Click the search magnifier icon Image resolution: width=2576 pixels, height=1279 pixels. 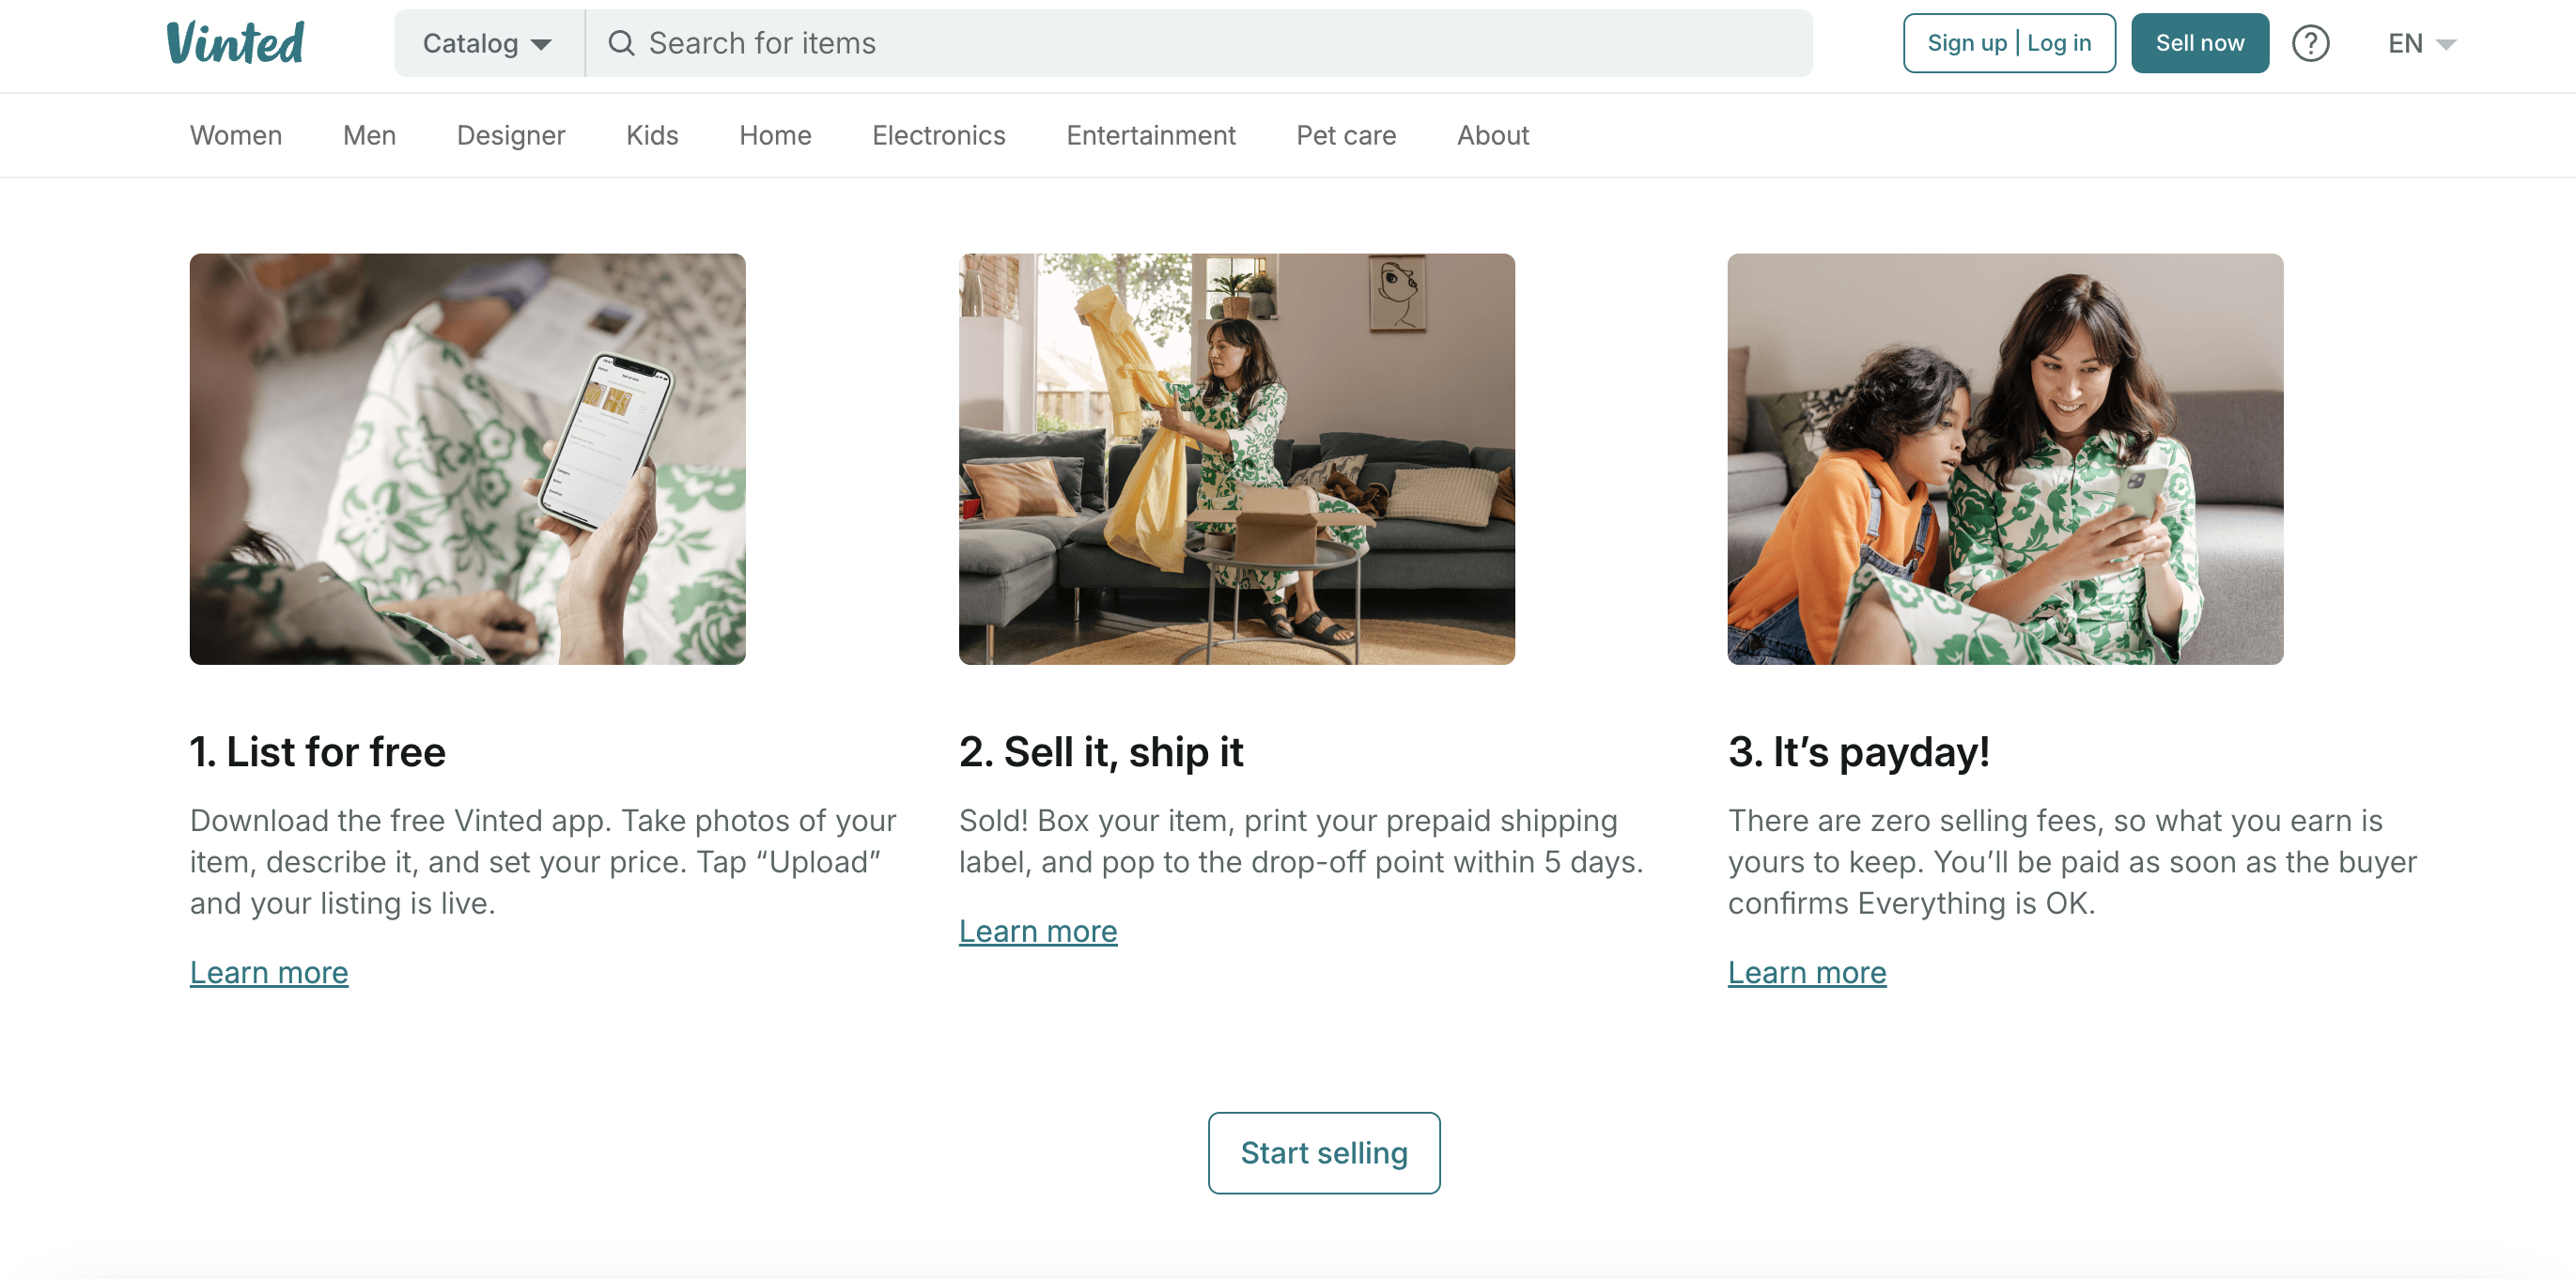coord(621,43)
